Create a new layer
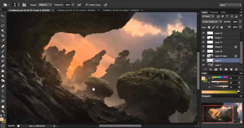The height and width of the screenshot is (128, 244). click(231, 69)
